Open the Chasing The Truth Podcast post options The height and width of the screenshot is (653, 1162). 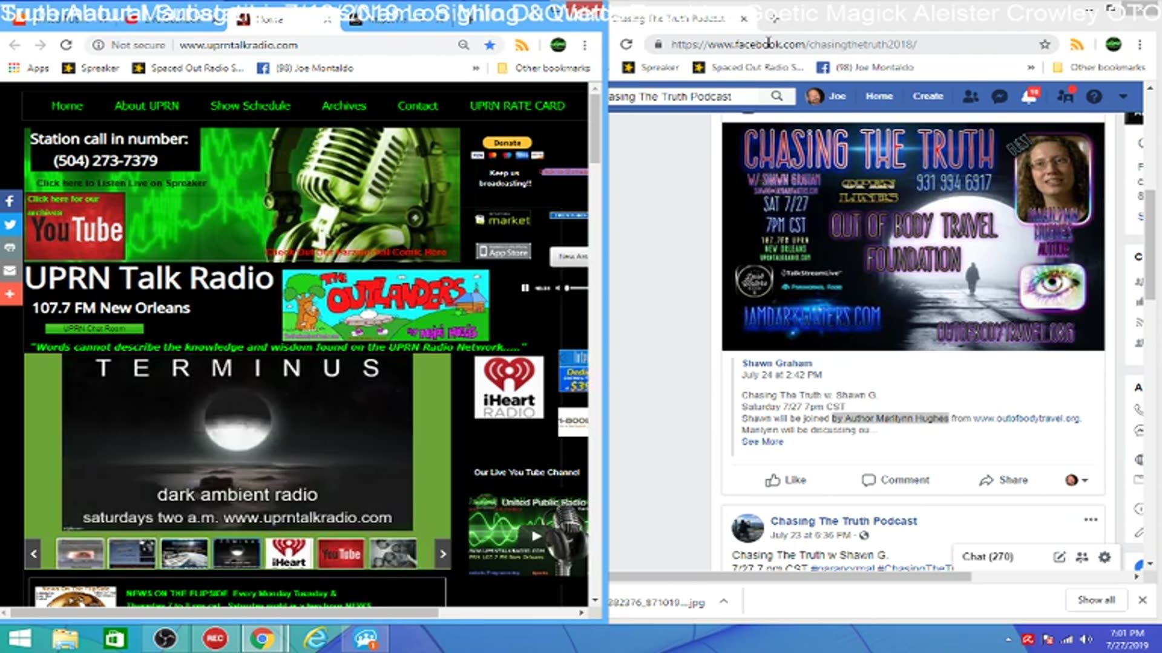click(1091, 520)
